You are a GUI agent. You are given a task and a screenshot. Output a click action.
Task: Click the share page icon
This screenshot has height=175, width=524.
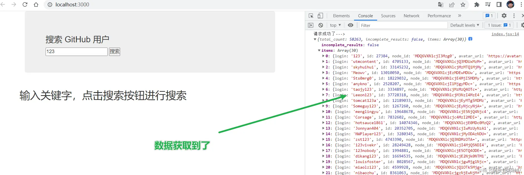tap(452, 4)
